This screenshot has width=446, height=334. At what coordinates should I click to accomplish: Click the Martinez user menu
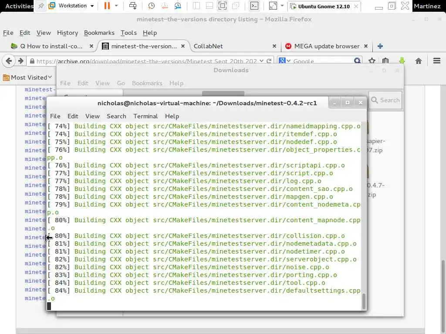427,6
